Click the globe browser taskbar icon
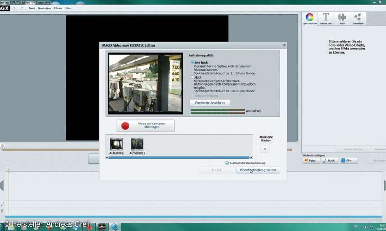The image size is (386, 231). pyautogui.click(x=115, y=227)
